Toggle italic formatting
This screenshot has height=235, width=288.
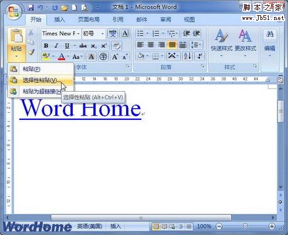[x=56, y=46]
